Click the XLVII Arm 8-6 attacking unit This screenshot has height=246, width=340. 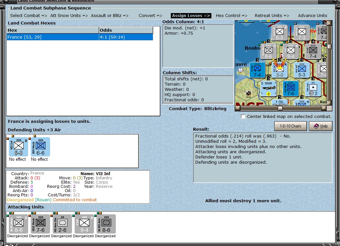pyautogui.click(x=106, y=224)
